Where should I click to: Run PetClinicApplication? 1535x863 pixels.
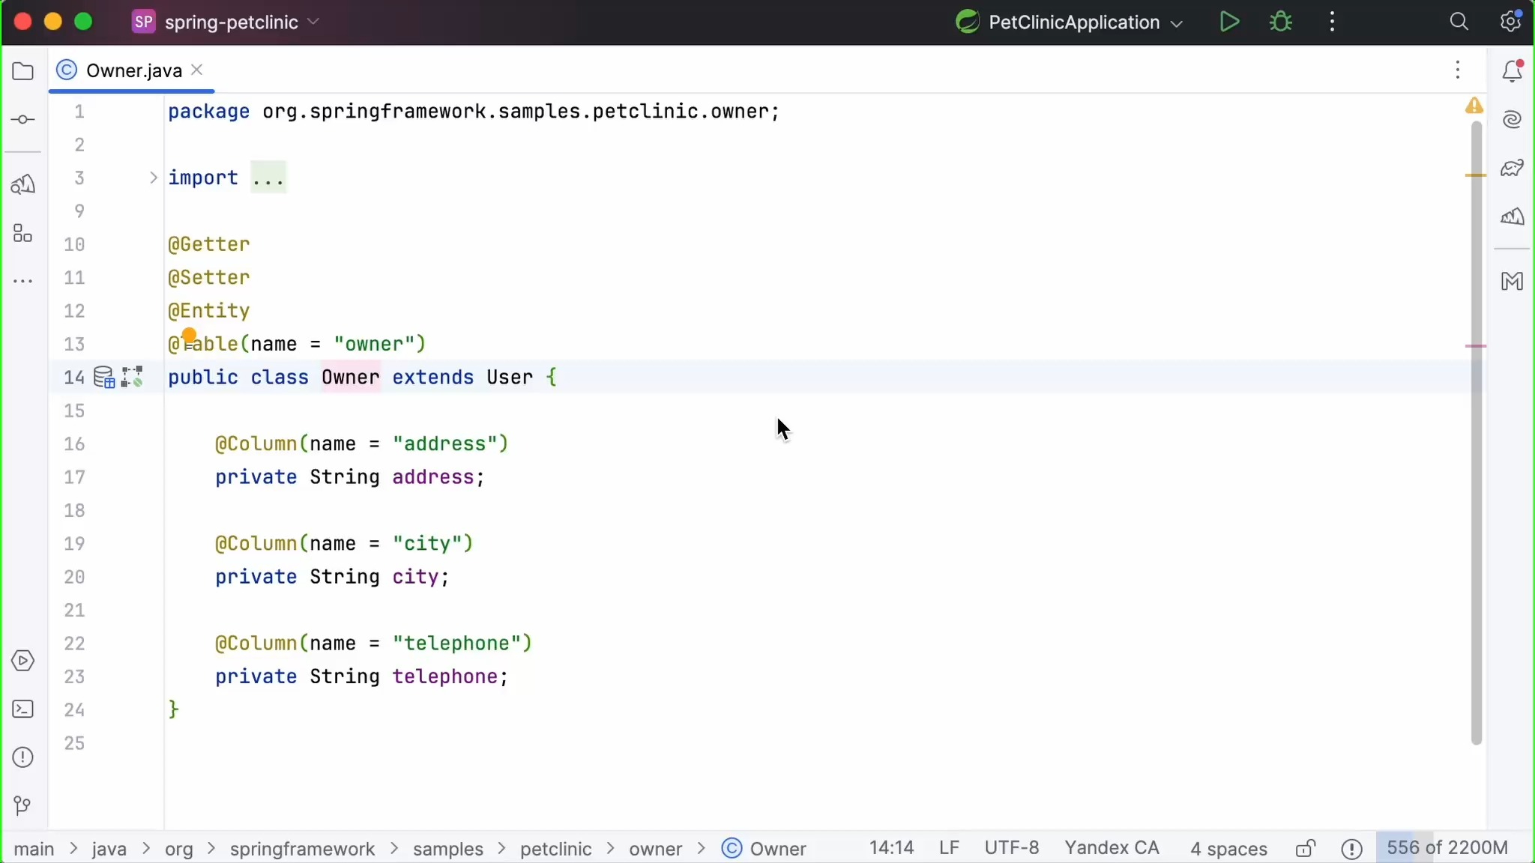(x=1229, y=22)
